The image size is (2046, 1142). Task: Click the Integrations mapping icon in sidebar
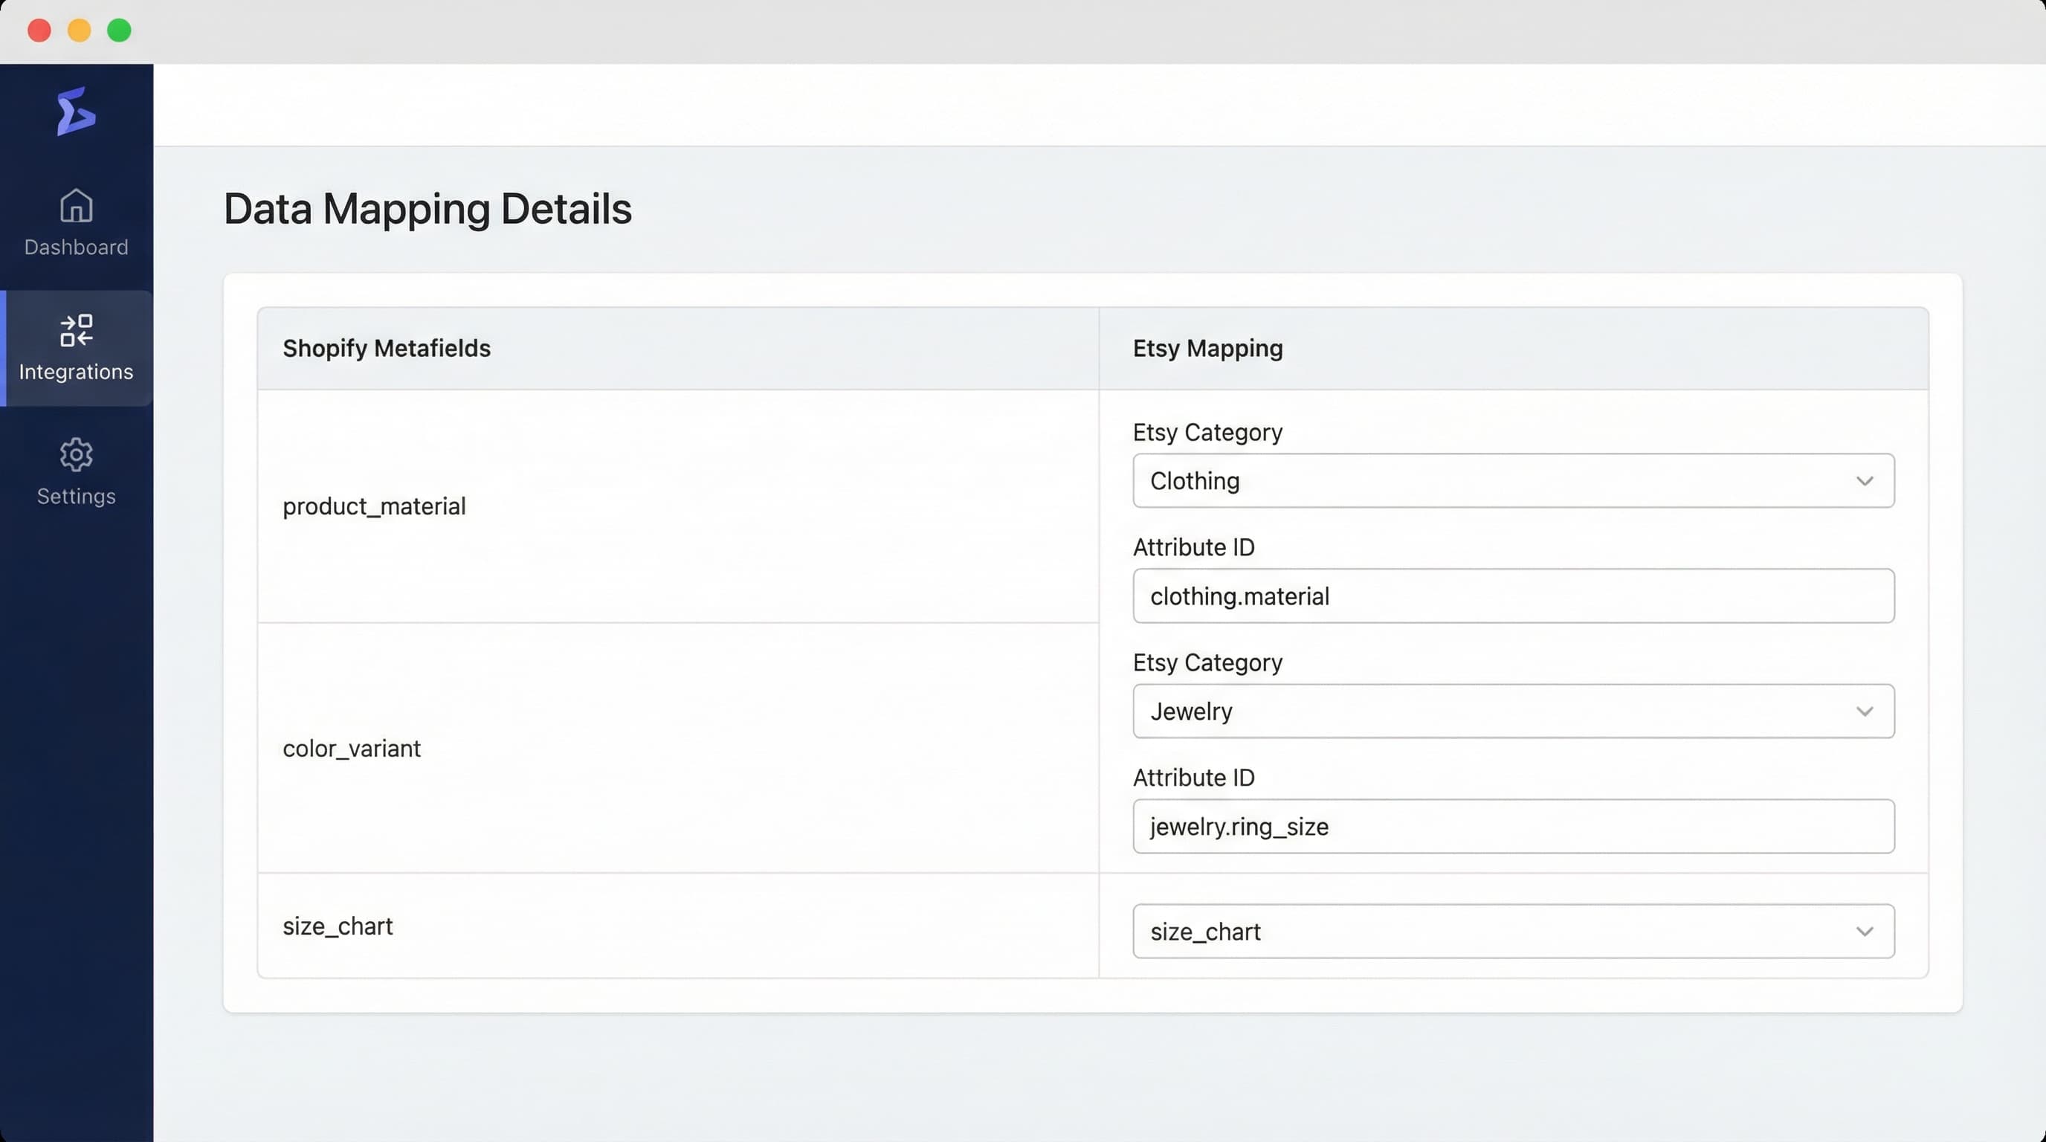pos(75,330)
